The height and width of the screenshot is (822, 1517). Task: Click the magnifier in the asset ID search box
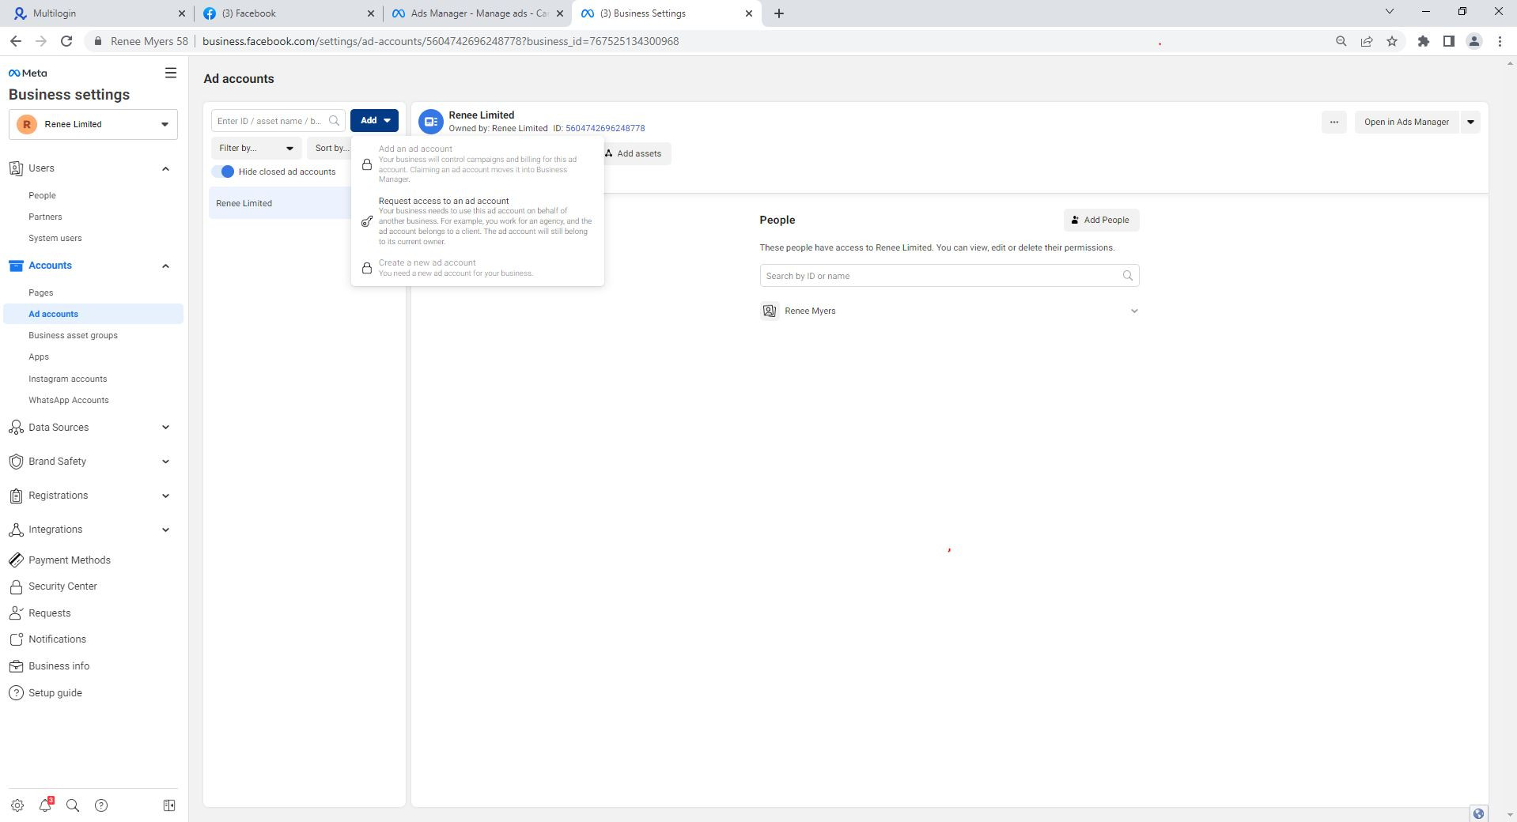(334, 121)
